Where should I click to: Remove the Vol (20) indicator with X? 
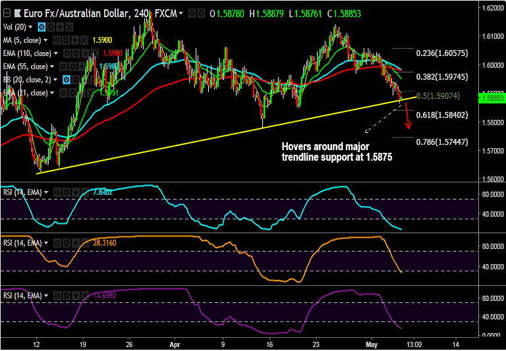(x=69, y=27)
